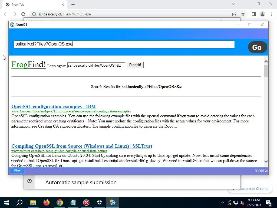Open the www.ssltrust.com setup-guides URL link
The image size is (277, 208).
[59, 151]
